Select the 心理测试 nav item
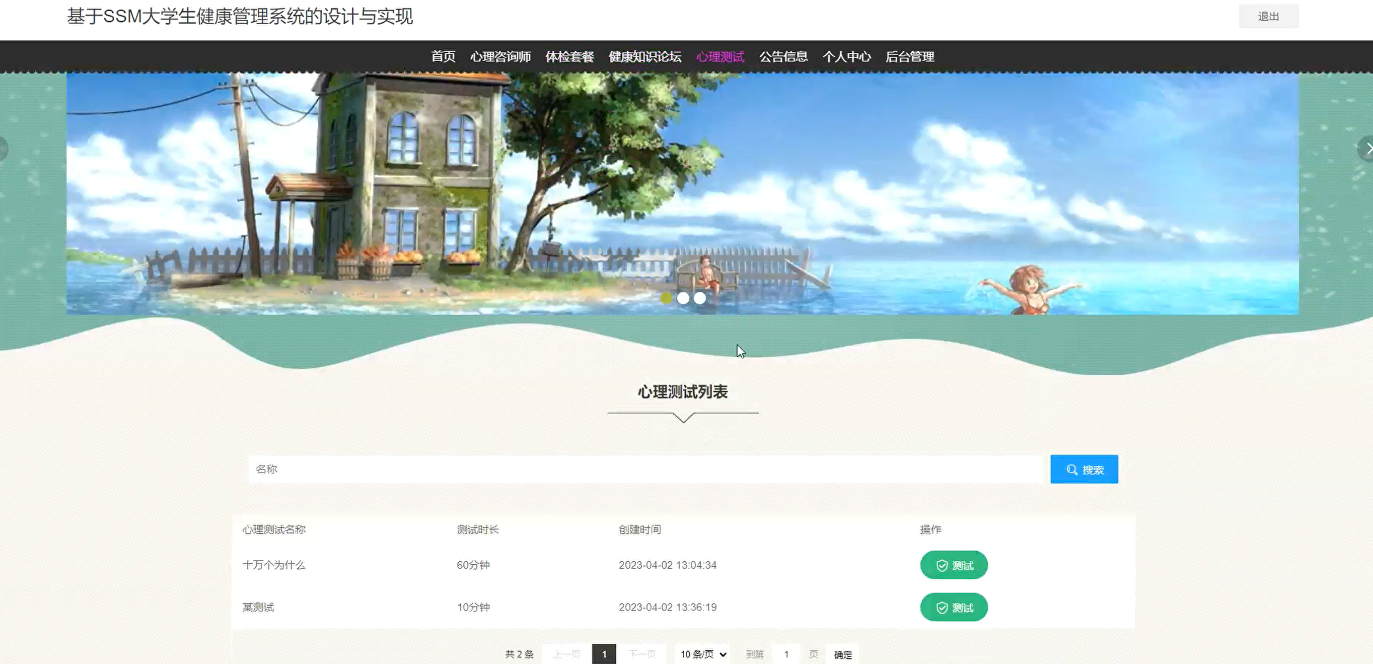 pyautogui.click(x=720, y=56)
